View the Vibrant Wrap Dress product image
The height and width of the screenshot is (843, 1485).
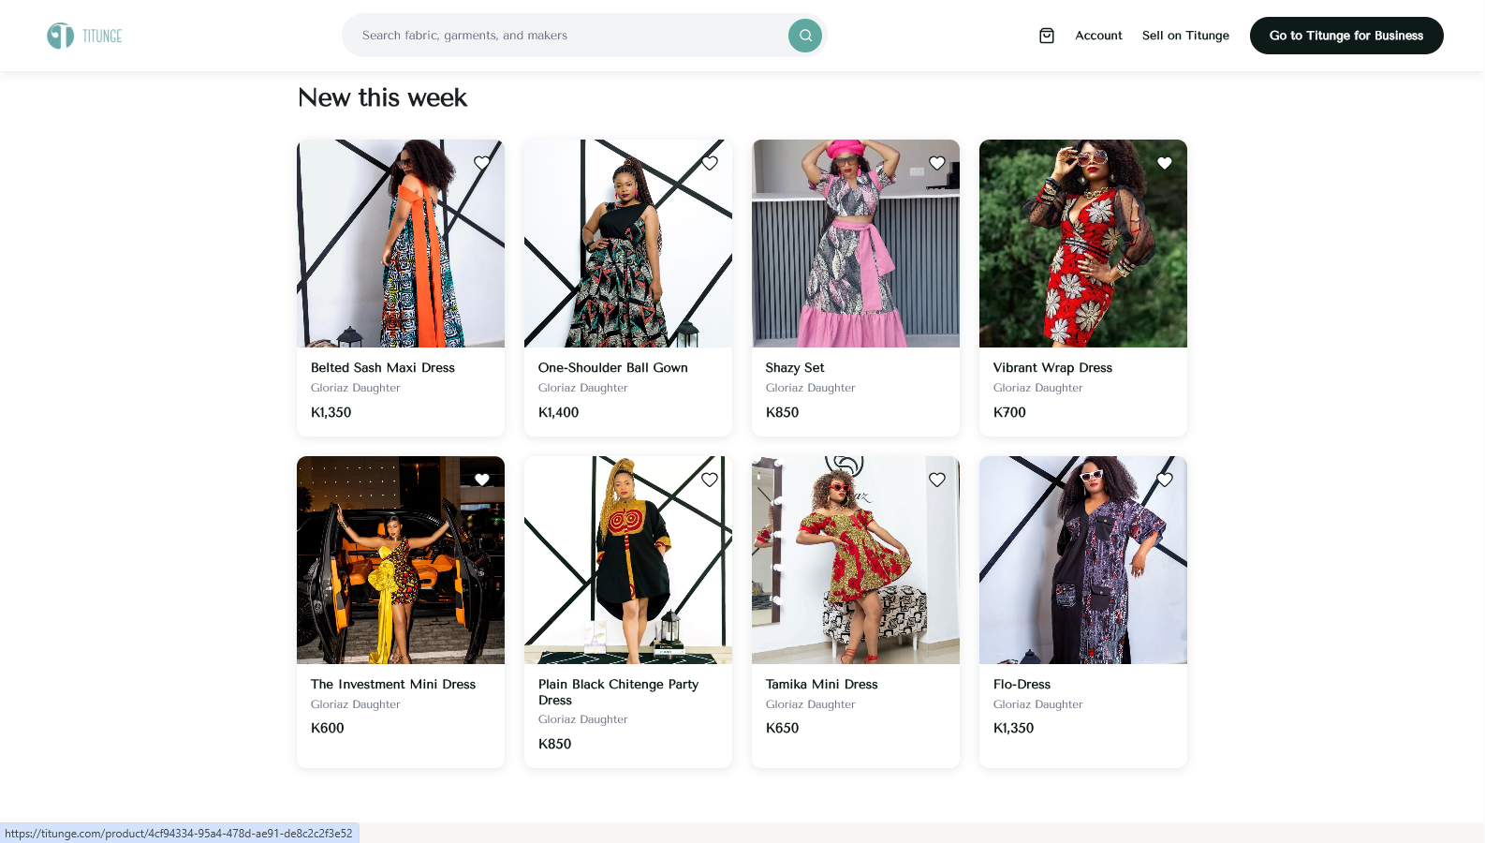[x=1083, y=244]
